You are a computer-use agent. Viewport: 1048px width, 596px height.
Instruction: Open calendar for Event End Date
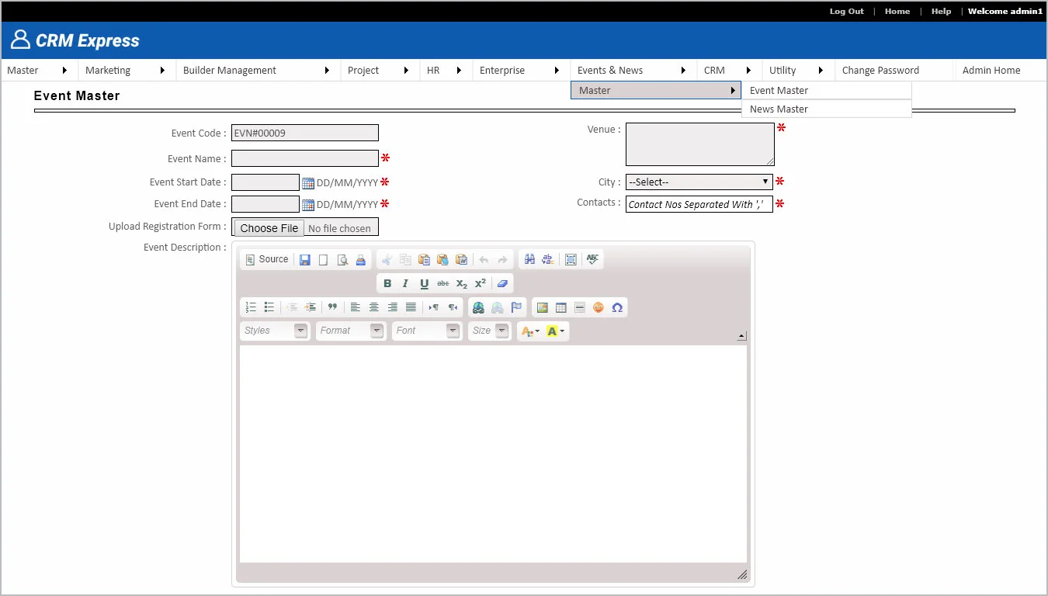(308, 205)
